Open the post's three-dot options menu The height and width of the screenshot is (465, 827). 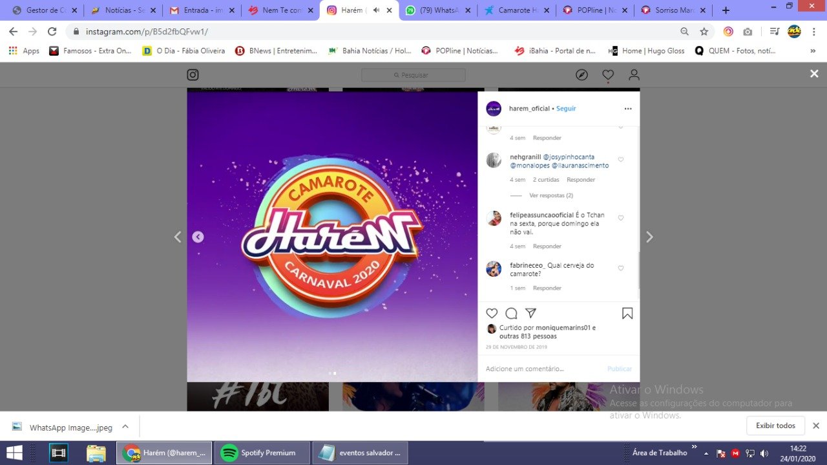pos(627,109)
